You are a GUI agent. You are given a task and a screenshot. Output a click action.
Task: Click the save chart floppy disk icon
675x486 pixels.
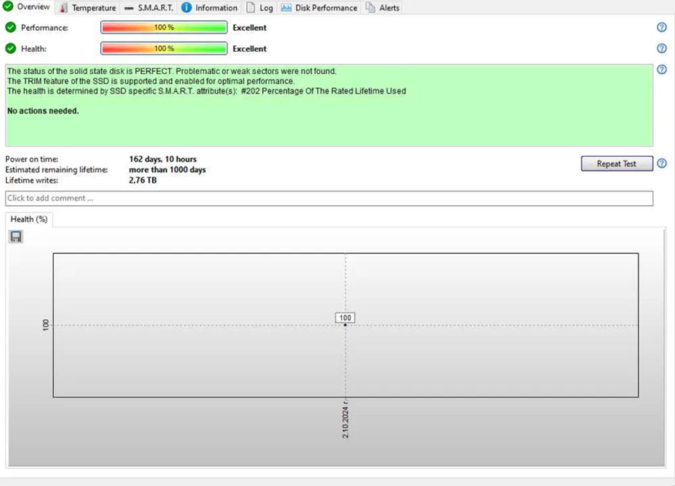(x=16, y=237)
